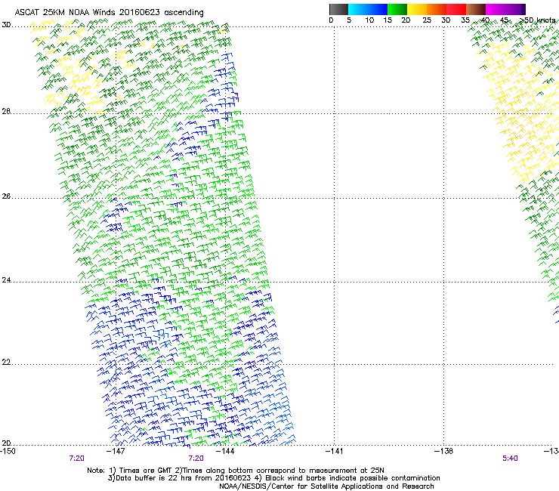Click the note line 'Data buffer is 22 hrs from 20160623'
This screenshot has width=559, height=491.
point(273,478)
